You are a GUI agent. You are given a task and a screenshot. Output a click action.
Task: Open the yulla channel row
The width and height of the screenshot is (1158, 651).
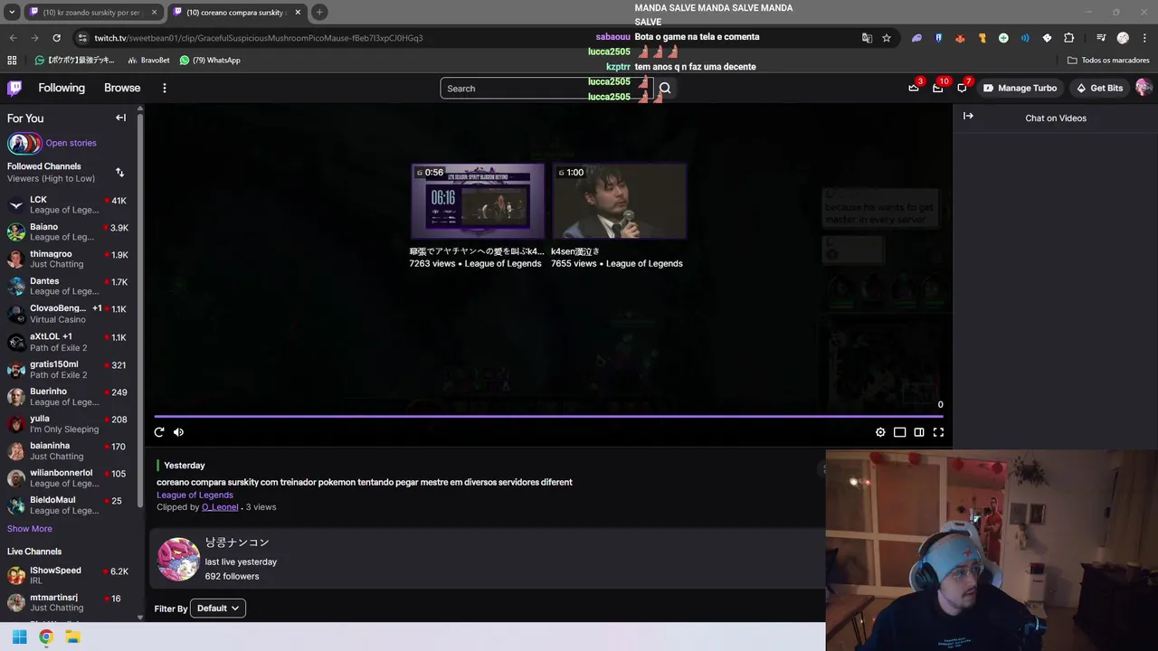click(x=69, y=424)
